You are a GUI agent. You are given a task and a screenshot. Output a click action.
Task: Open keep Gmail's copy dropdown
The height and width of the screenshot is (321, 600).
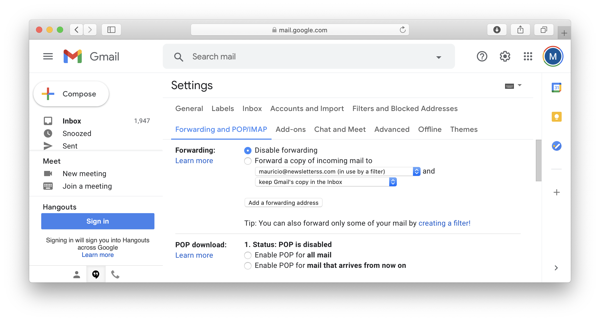(x=326, y=182)
